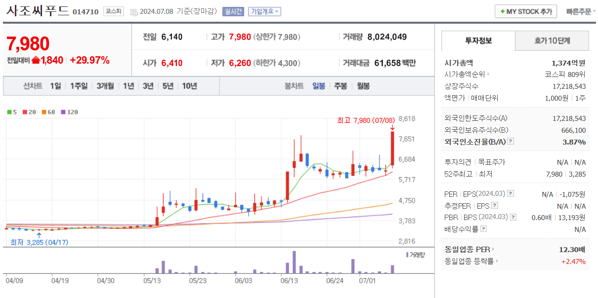Click the 거래량 8,024,049 value

[x=387, y=37]
